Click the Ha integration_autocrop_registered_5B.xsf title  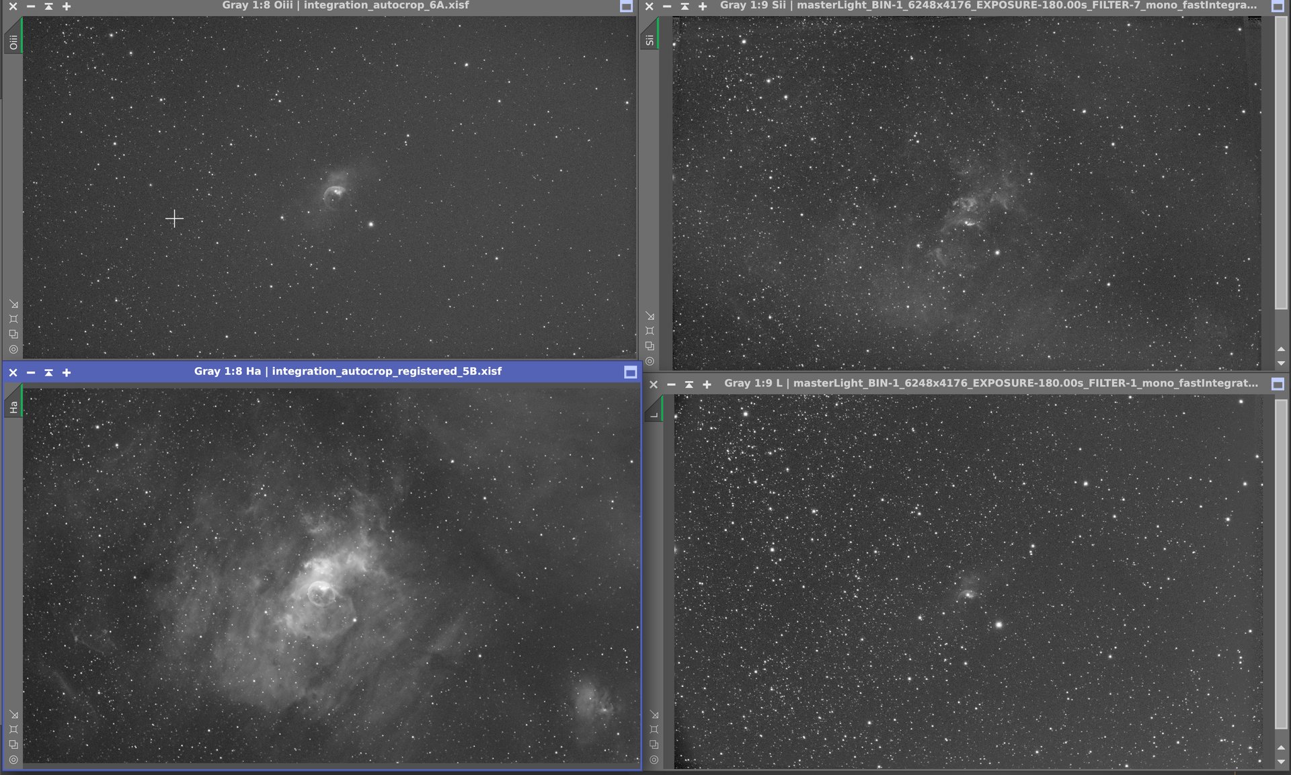[x=348, y=371]
